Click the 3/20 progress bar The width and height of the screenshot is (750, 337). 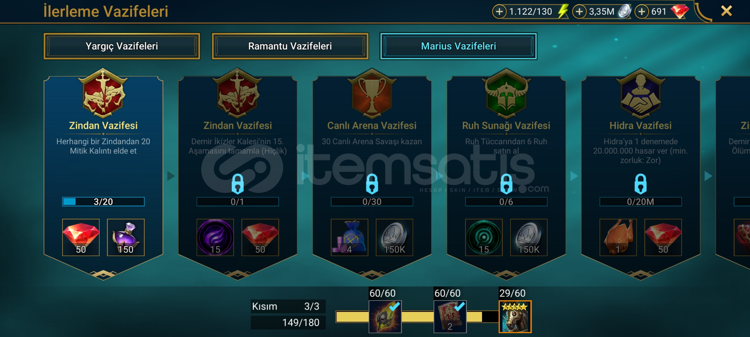103,202
